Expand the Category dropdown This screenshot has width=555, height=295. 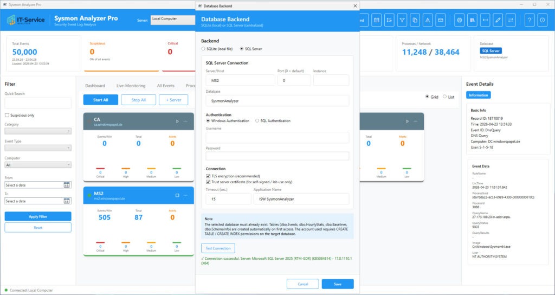pos(38,131)
